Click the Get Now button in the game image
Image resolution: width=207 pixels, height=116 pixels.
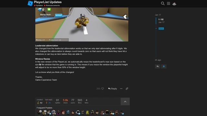[x=59, y=15]
